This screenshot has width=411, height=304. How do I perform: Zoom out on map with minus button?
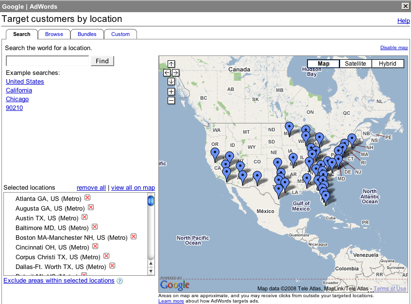[171, 100]
